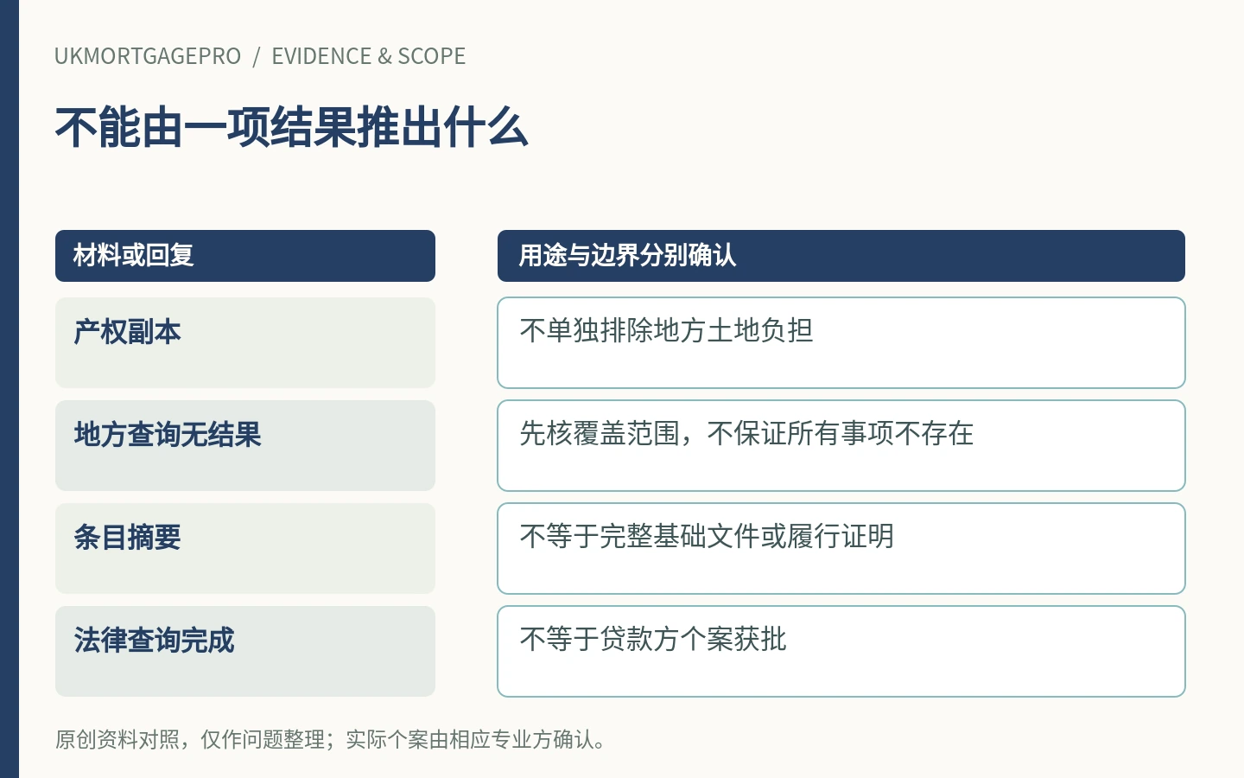Select the row label 产权副本
Screen dimensions: 1244x778
128,332
